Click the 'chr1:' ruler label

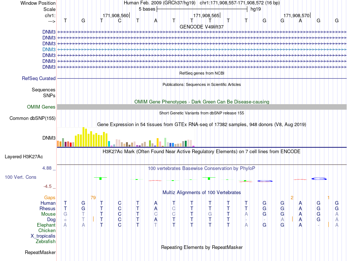click(x=50, y=15)
